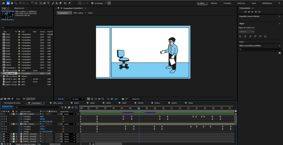The image size is (283, 145).
Task: Select the Pen tool
Action: (x=44, y=3)
